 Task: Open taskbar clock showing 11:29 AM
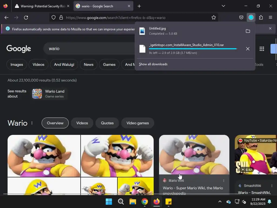point(258,201)
